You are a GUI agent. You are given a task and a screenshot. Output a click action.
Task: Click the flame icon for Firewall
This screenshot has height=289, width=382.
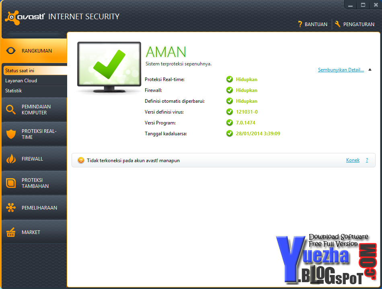click(x=11, y=159)
